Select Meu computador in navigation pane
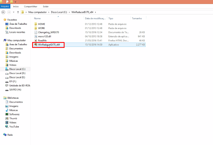 [x=16, y=40]
